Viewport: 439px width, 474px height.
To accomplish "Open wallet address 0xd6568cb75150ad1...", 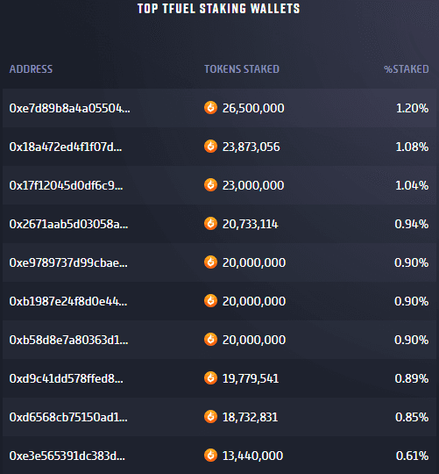I will [68, 417].
